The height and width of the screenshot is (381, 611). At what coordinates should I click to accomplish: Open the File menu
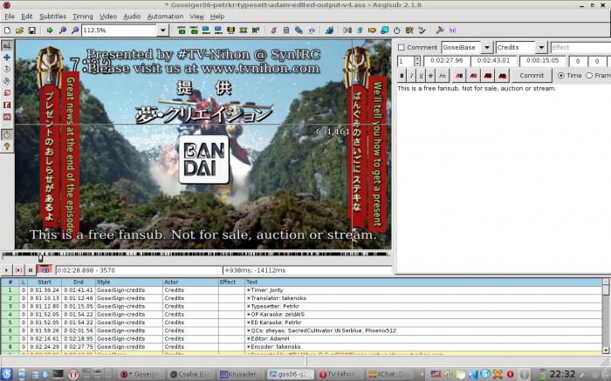(x=10, y=17)
